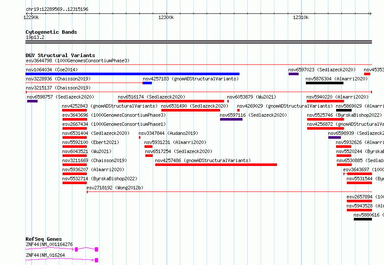The width and height of the screenshot is (384, 265).
Task: Click the nsv6598757 (Sedlazeck2020) purple bar
Action: 32,101
